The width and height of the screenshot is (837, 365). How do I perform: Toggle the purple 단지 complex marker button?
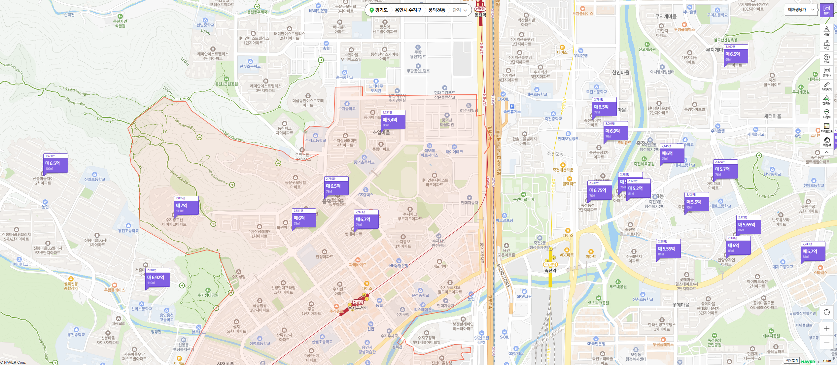click(x=826, y=10)
